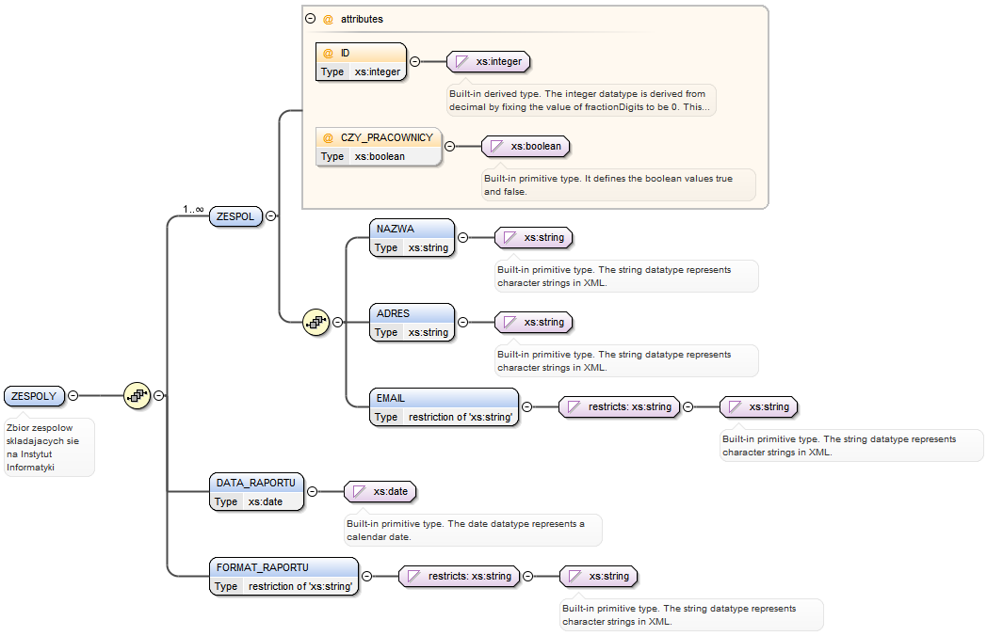Select the EMAIL element node

click(445, 407)
